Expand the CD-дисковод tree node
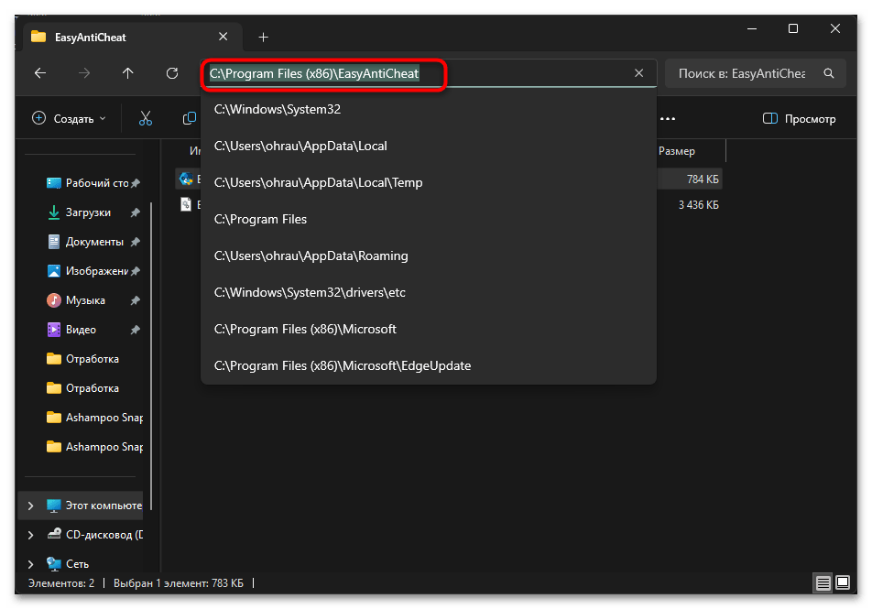Screen dimensions: 872x609 [31, 535]
